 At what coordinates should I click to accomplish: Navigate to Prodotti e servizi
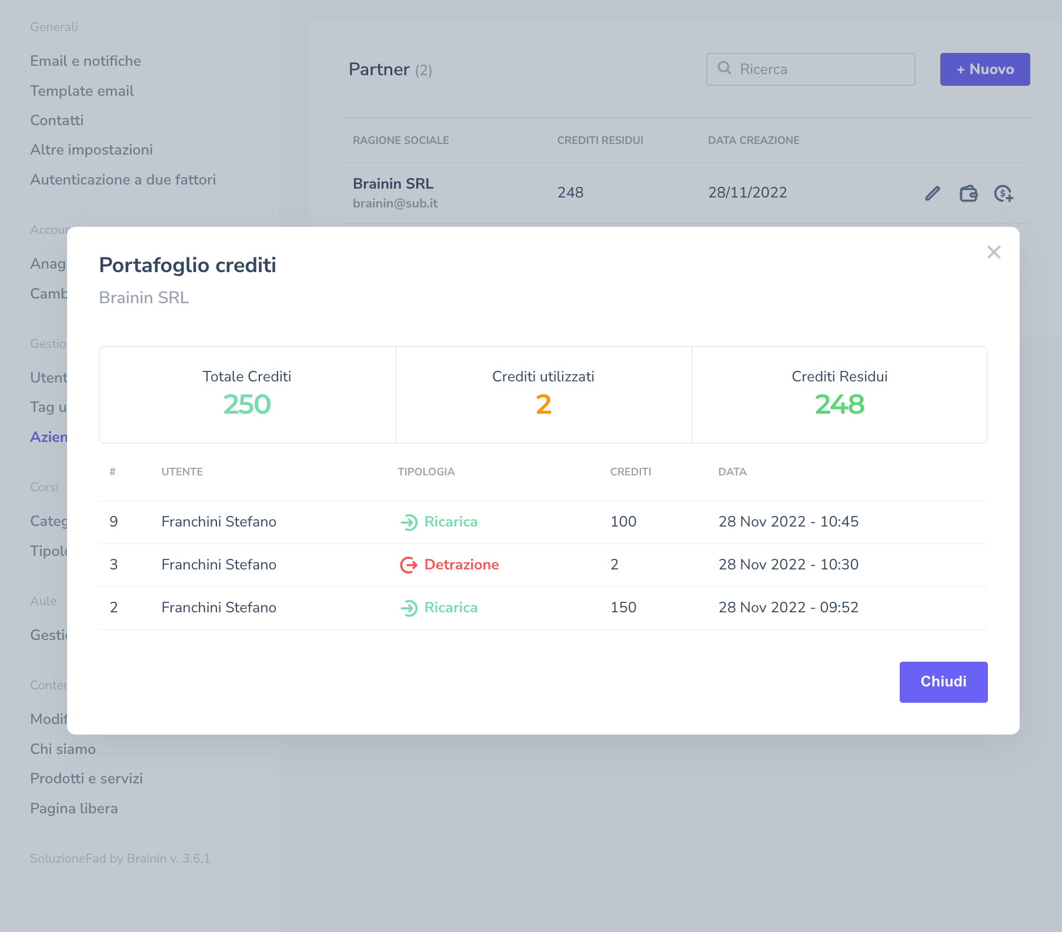click(x=86, y=779)
